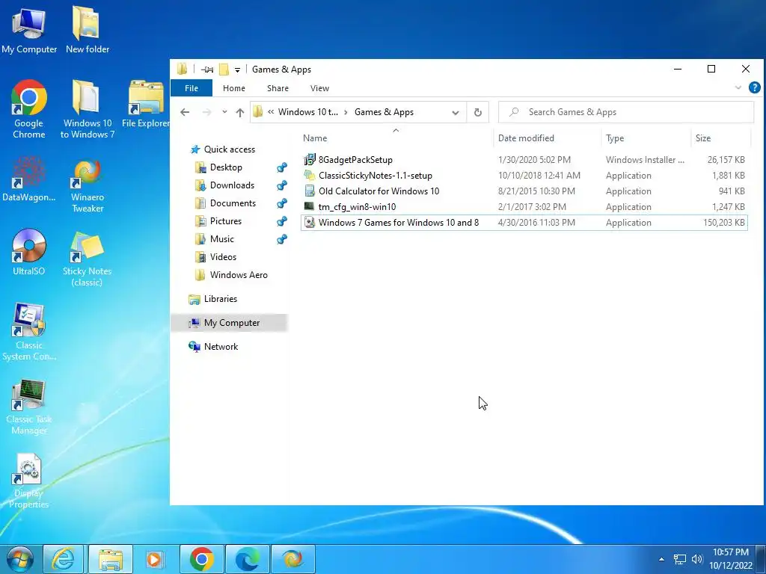
Task: Switch to File Explorer taskbar button
Action: [111, 559]
